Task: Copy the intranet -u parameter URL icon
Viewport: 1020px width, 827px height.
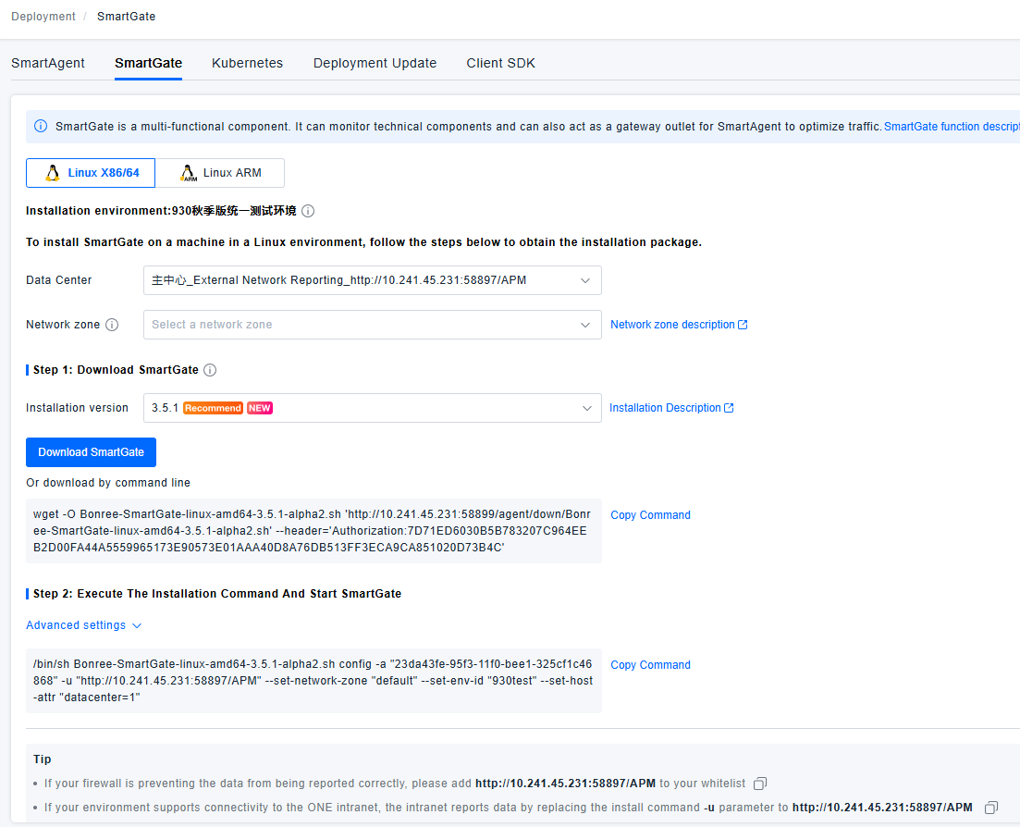Action: 990,808
